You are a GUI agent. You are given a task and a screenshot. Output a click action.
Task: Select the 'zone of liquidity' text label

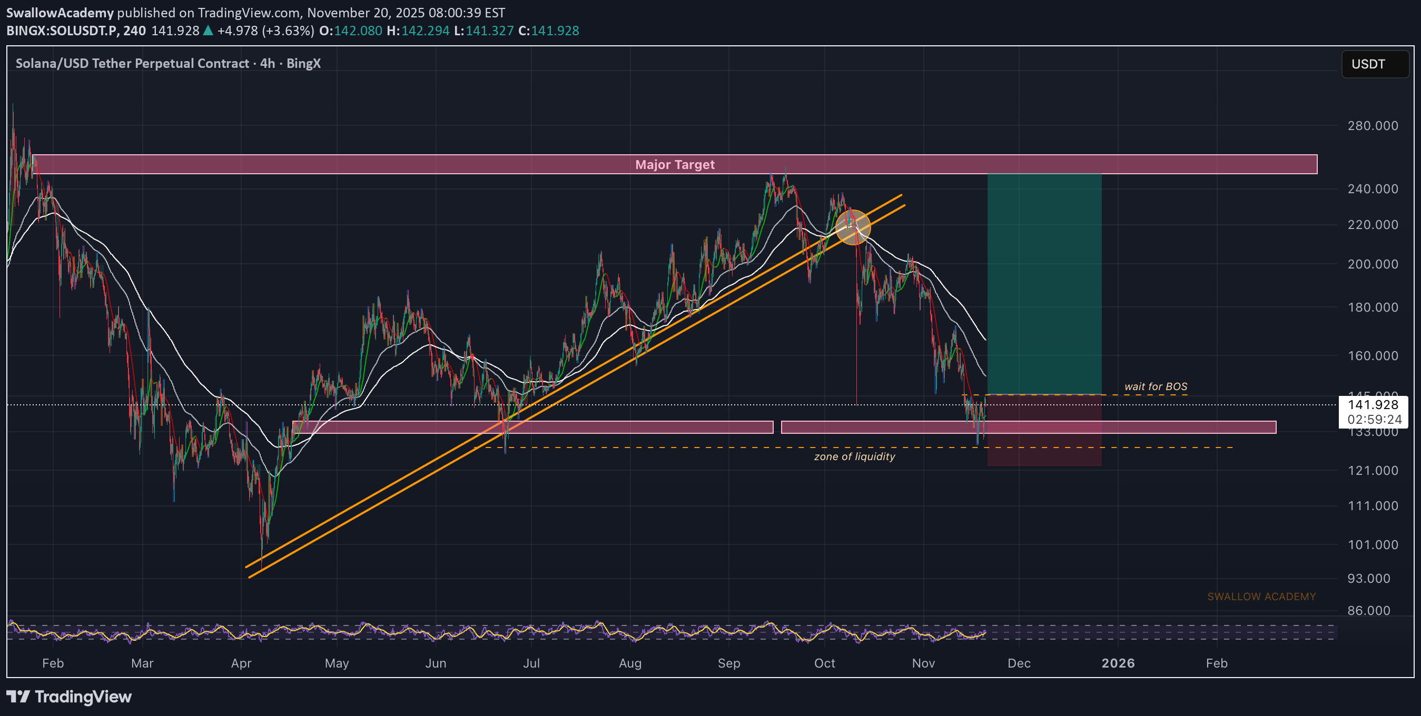(x=854, y=456)
